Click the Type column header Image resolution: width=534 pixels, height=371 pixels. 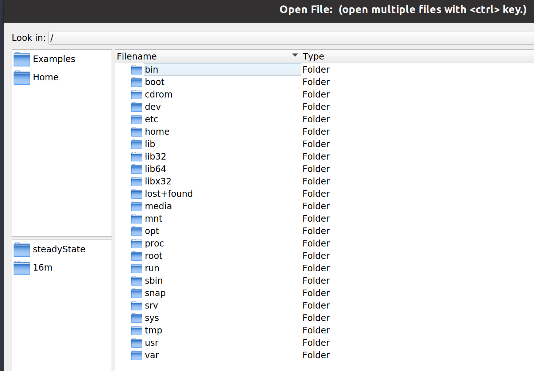313,56
